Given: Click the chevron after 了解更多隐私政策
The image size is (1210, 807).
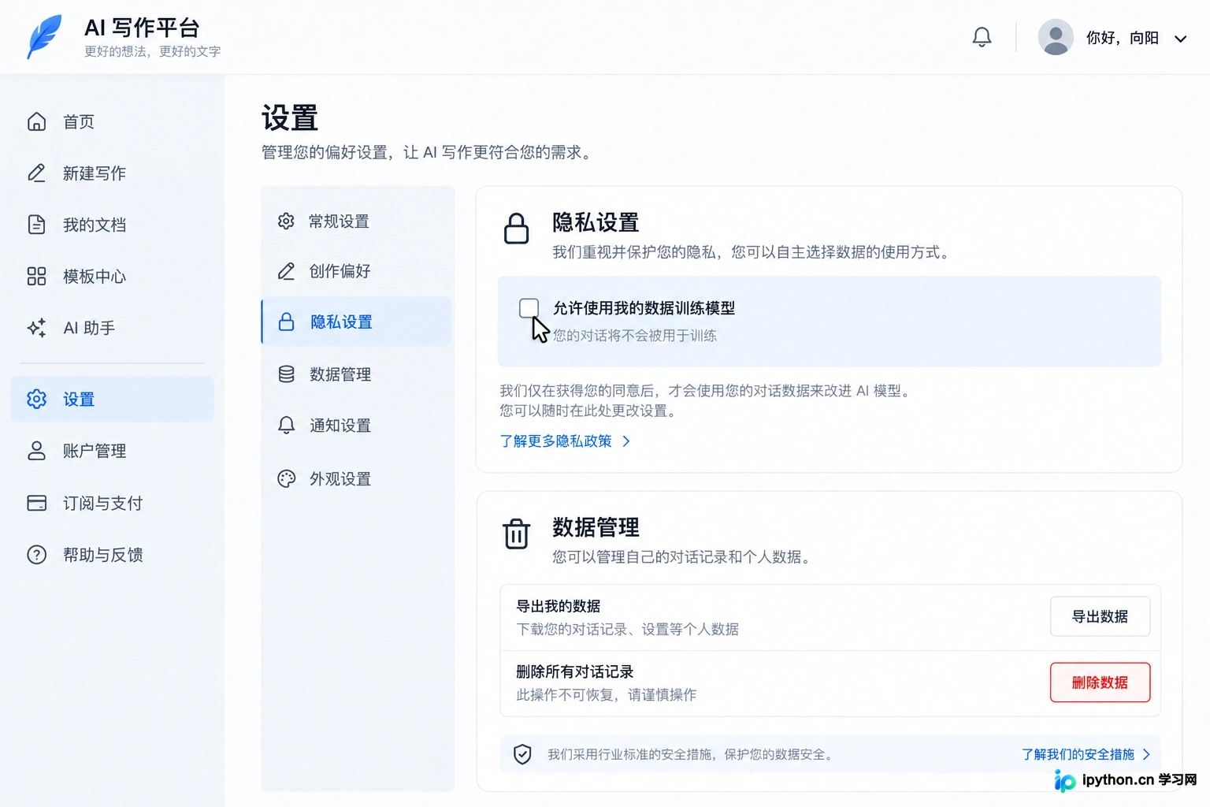Looking at the screenshot, I should tap(626, 441).
